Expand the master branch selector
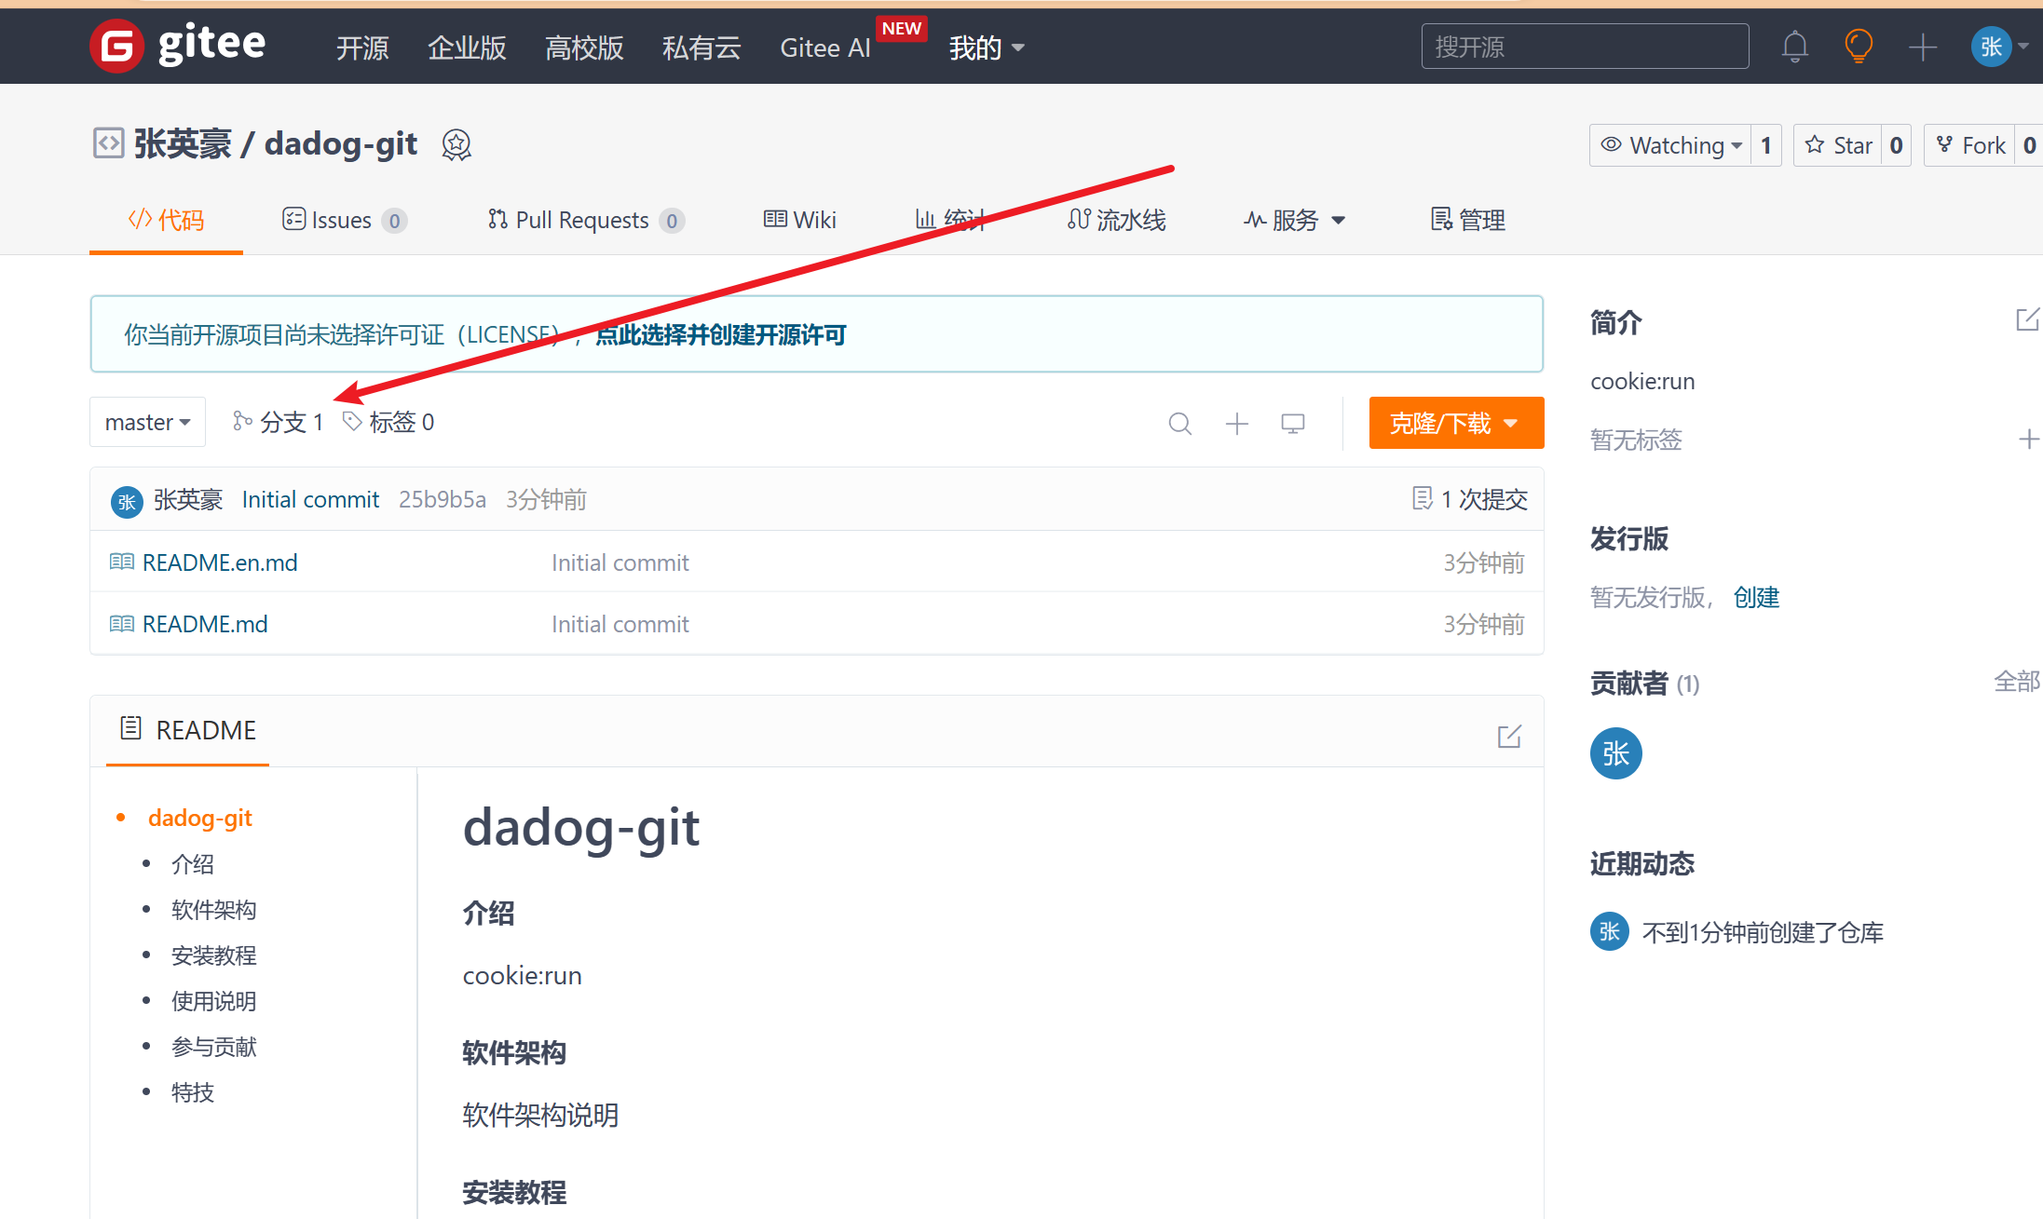 (x=147, y=423)
